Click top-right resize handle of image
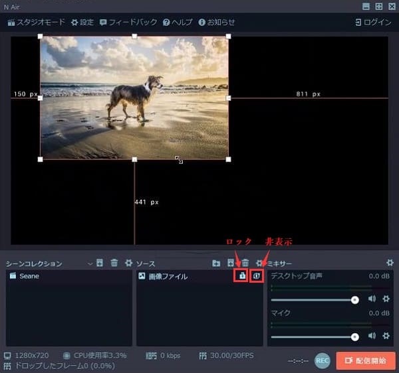Viewport: 399px width, 373px height. click(x=229, y=37)
